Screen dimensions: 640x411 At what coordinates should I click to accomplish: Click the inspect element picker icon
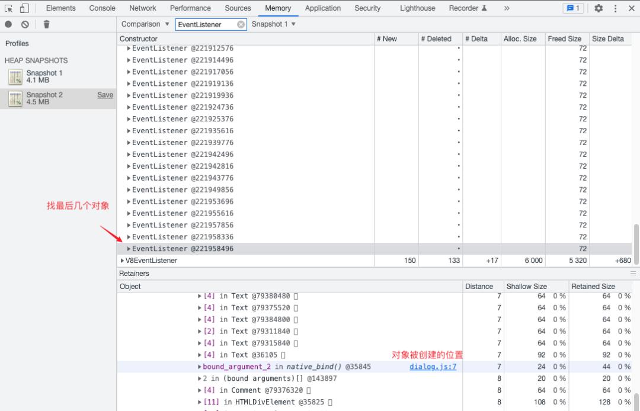pyautogui.click(x=9, y=8)
